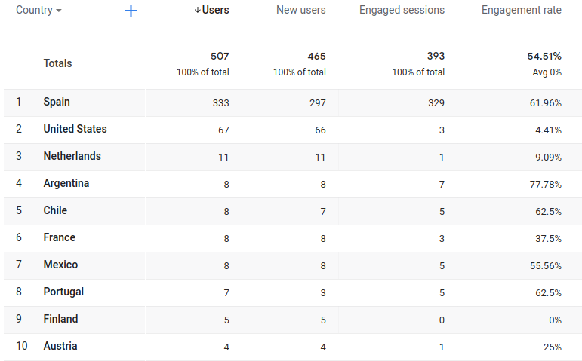The image size is (582, 361).
Task: Click the Portugal country name
Action: [x=63, y=292]
